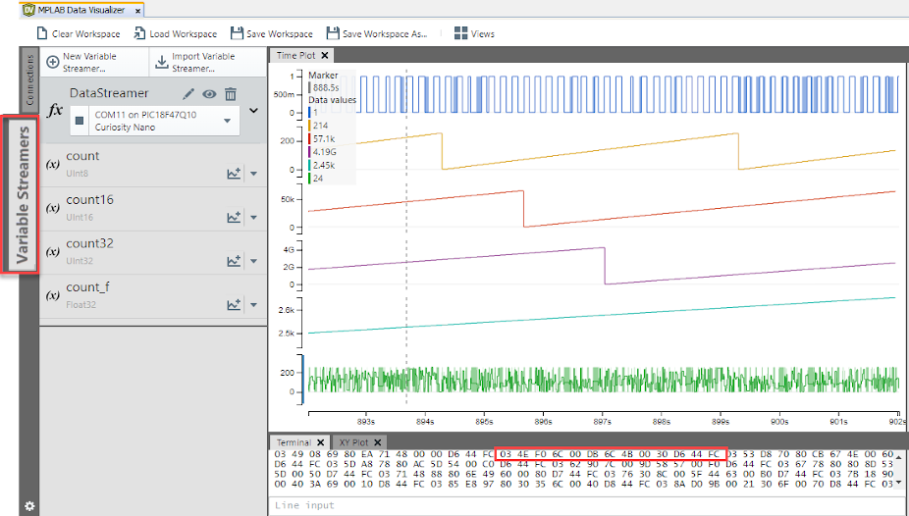Open settings gear in sidebar

point(29,506)
